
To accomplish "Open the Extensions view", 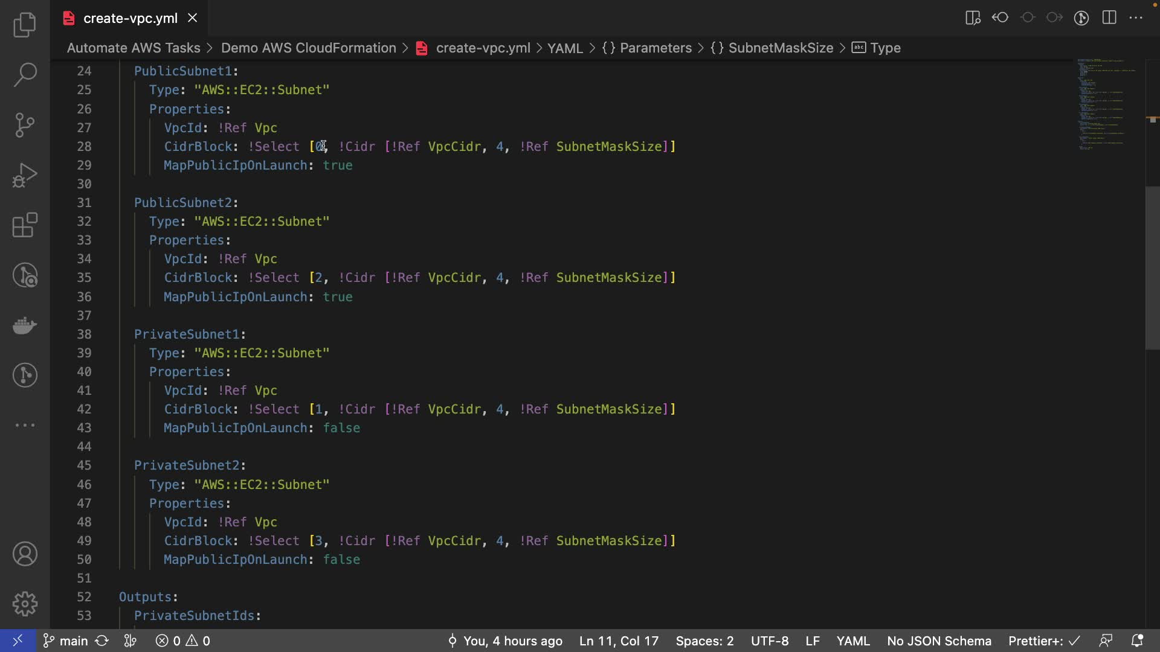I will (25, 225).
